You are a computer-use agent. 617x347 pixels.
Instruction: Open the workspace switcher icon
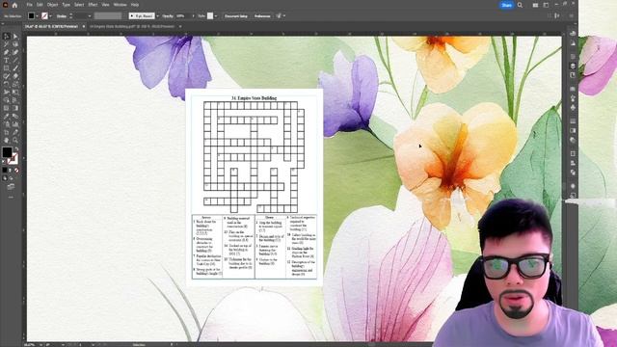click(546, 5)
